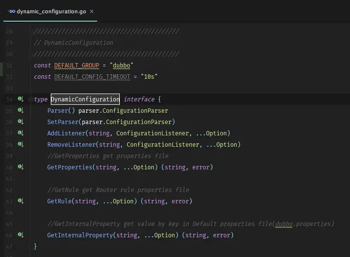
Task: Click line number 31 in gutter
Action: [x=9, y=65]
